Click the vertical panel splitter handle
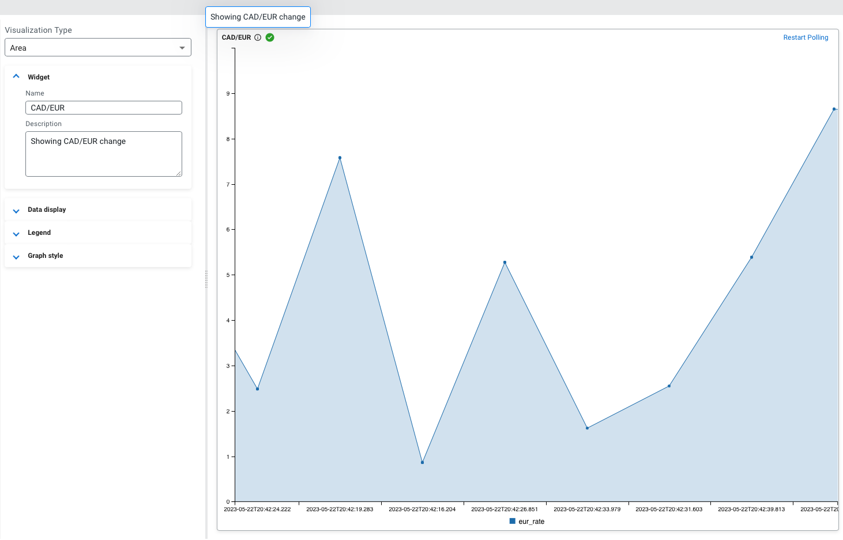Screen dimensions: 843x540 [206, 279]
